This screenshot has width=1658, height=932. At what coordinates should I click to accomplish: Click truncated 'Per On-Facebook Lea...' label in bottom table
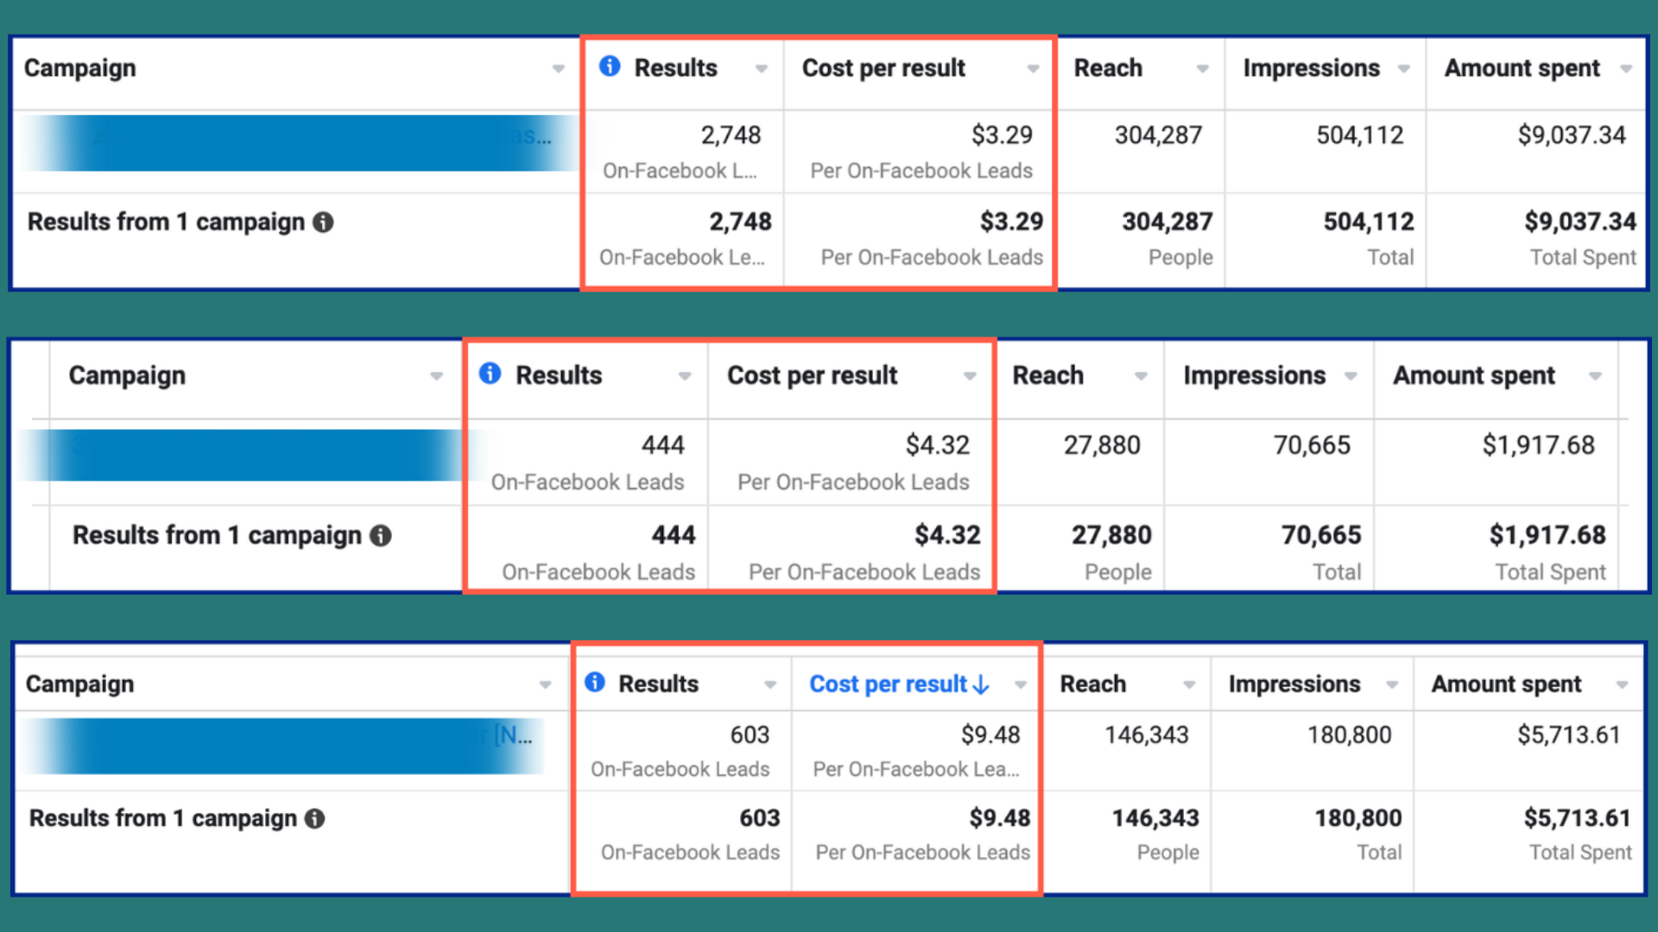point(916,769)
